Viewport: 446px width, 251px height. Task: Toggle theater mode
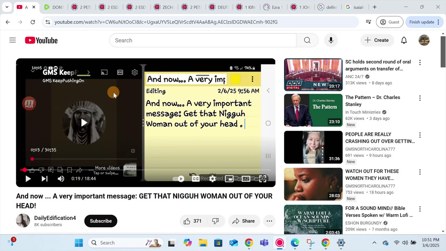click(x=246, y=179)
